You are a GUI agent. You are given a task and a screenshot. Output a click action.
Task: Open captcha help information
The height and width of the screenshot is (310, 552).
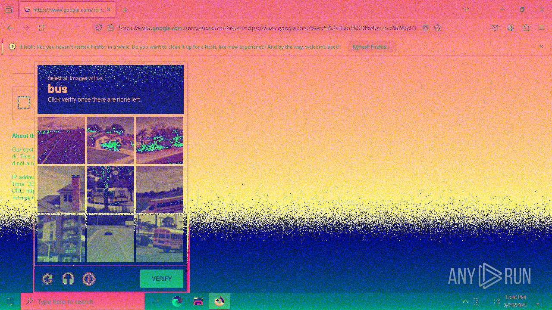point(89,279)
